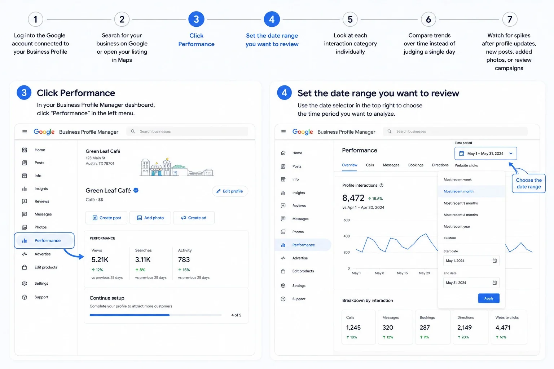The image size is (554, 369).
Task: Click End date field showing May 31, 2024
Action: tap(471, 283)
